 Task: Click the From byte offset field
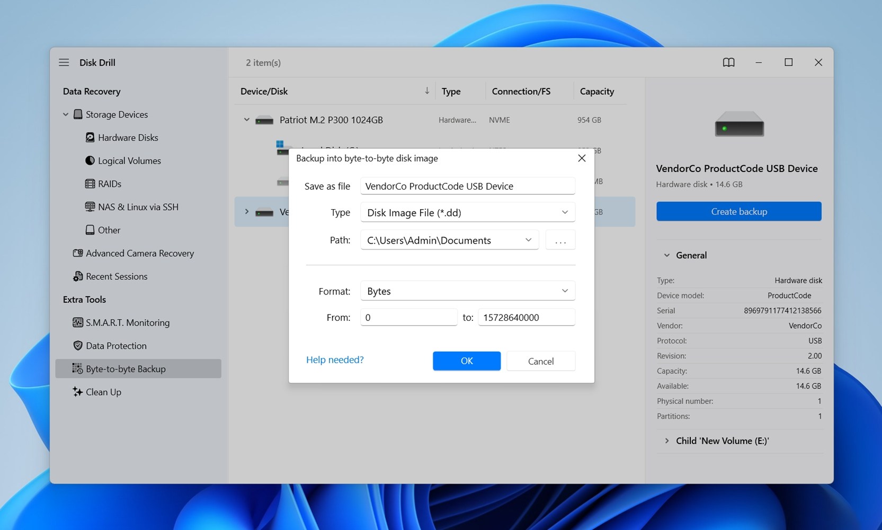point(409,317)
